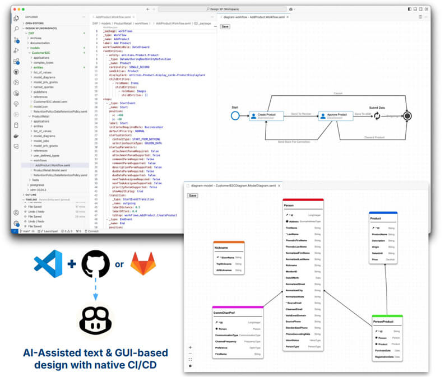Select the diagram-model CustomerB2CDiagram tab
445x377 pixels.
[230, 185]
